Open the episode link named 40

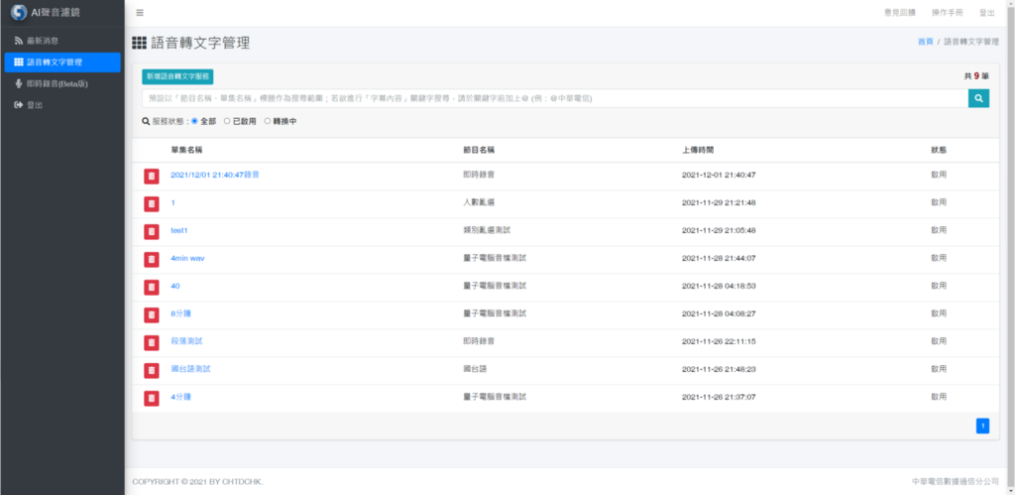pos(175,286)
